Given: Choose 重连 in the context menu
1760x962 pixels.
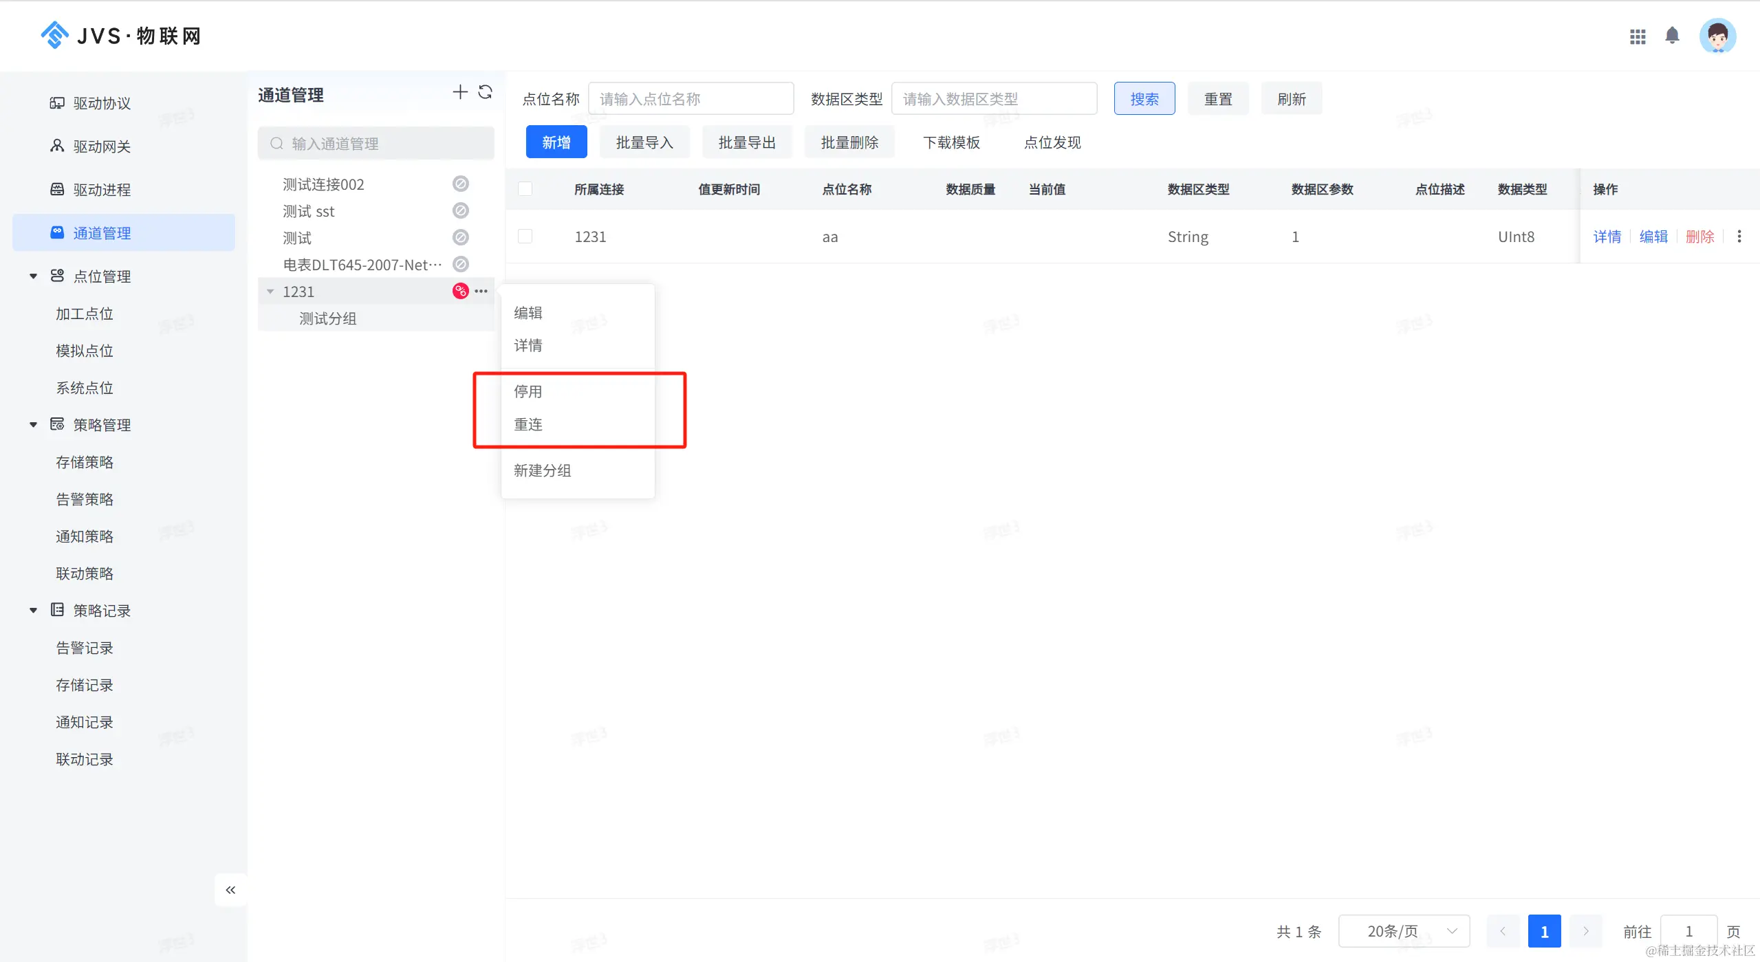Looking at the screenshot, I should tap(528, 424).
